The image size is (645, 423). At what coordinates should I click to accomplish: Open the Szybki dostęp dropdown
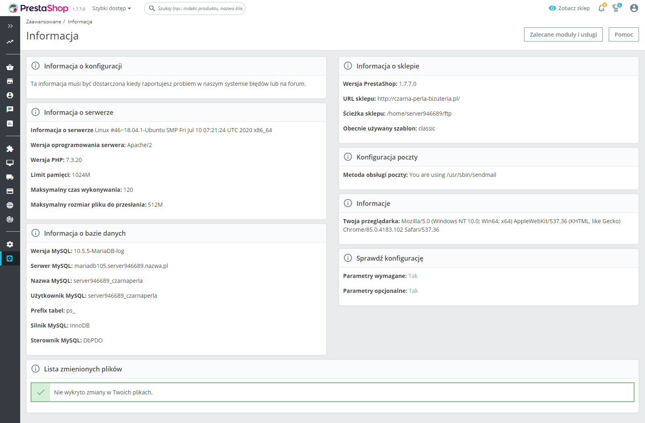(111, 8)
